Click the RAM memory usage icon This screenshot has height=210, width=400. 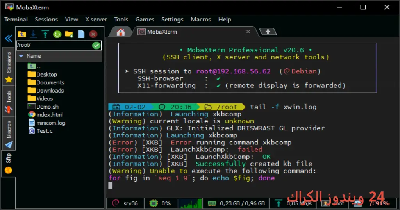(212, 203)
